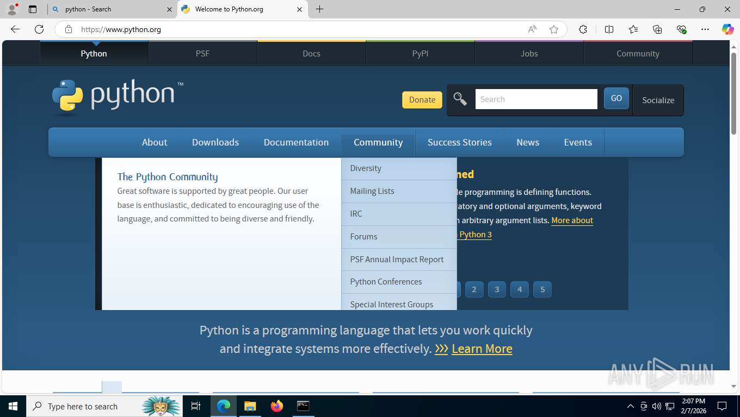Viewport: 740px width, 417px height.
Task: Select the PSF top tab
Action: [202, 53]
